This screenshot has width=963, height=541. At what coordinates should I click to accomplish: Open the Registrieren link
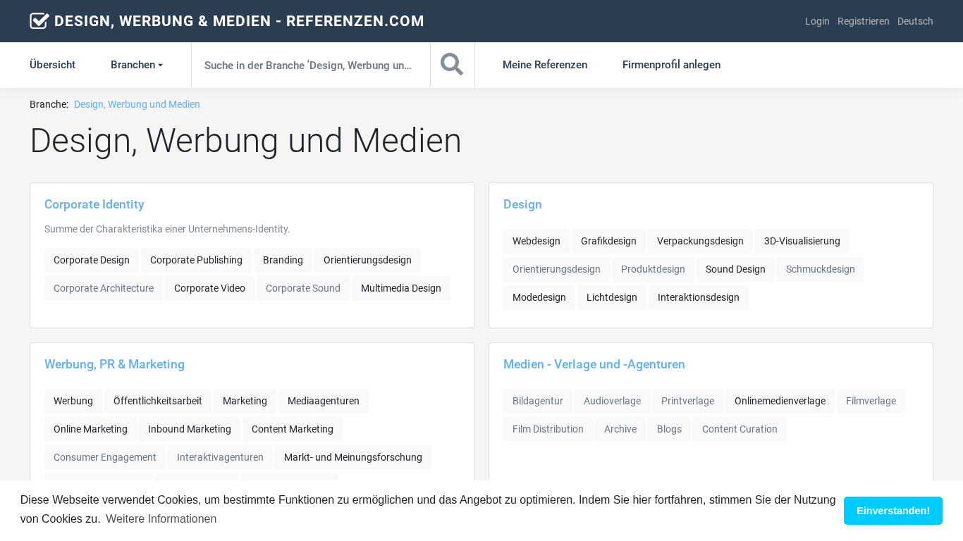click(864, 21)
